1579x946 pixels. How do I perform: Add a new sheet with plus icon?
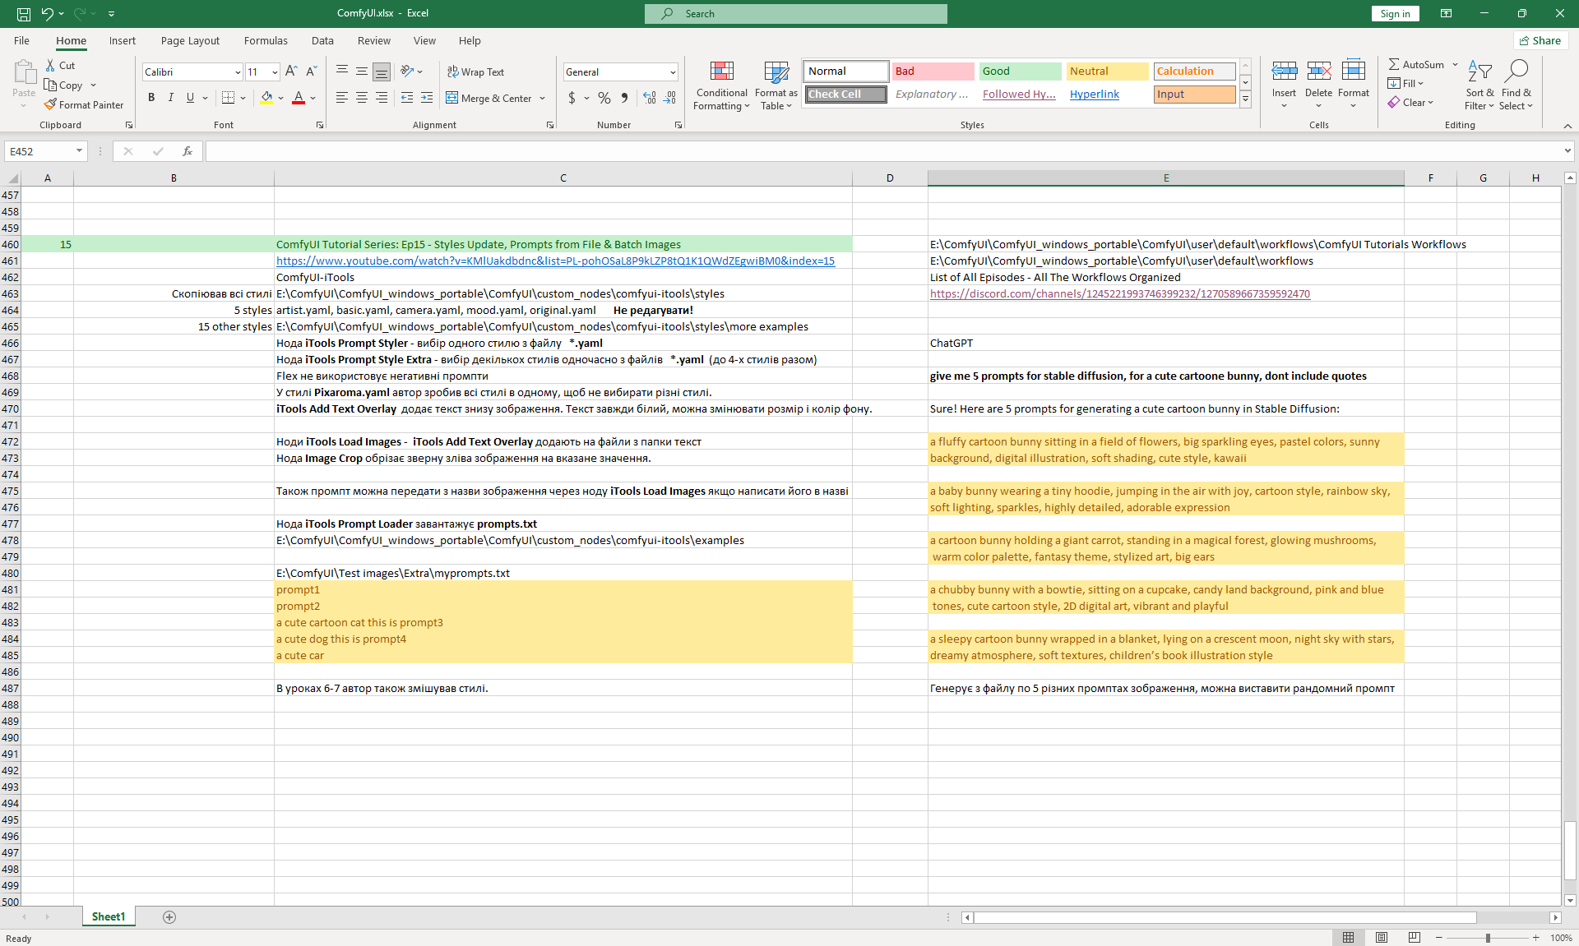pyautogui.click(x=169, y=917)
